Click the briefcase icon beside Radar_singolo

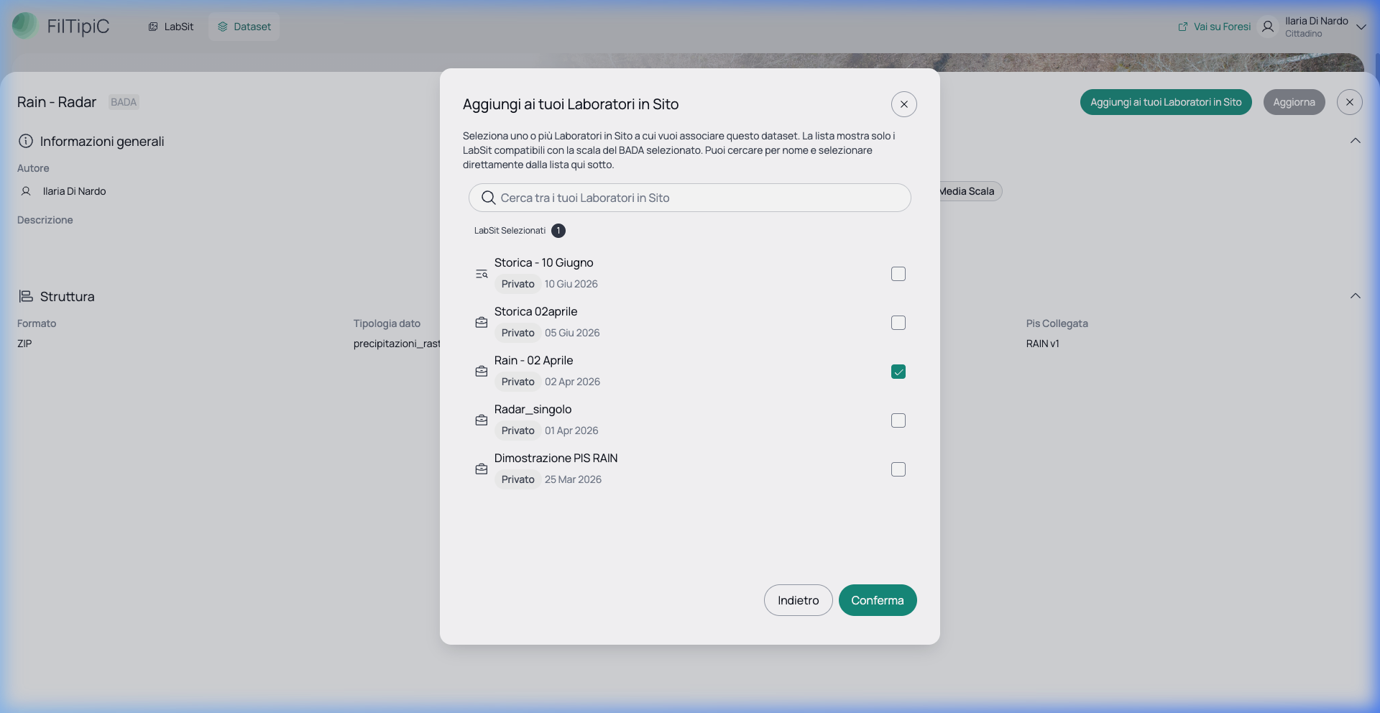pos(482,420)
